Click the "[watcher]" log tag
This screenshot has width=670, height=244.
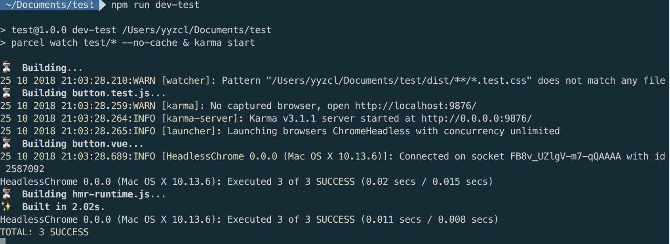pos(188,81)
